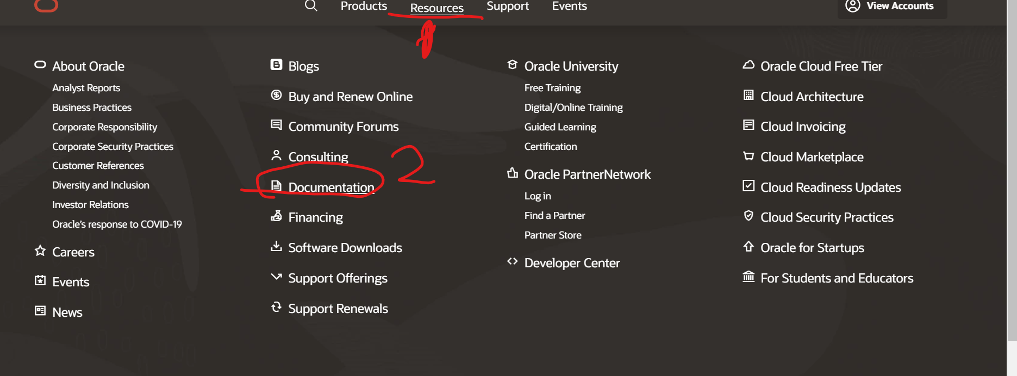
Task: Click the News newspaper icon
Action: click(40, 311)
